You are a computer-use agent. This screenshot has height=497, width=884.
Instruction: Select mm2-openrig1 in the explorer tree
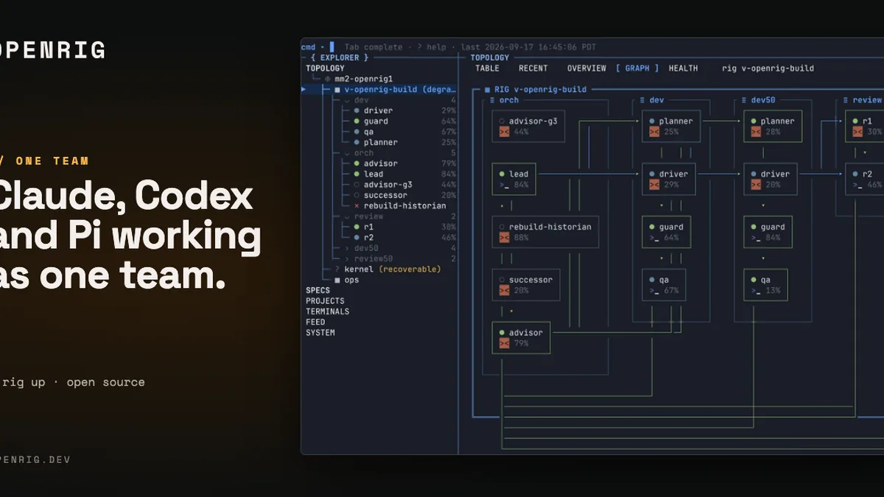pyautogui.click(x=364, y=79)
